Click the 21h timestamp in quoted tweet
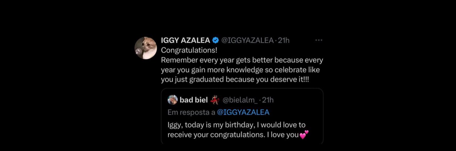The width and height of the screenshot is (456, 151). pos(268,100)
